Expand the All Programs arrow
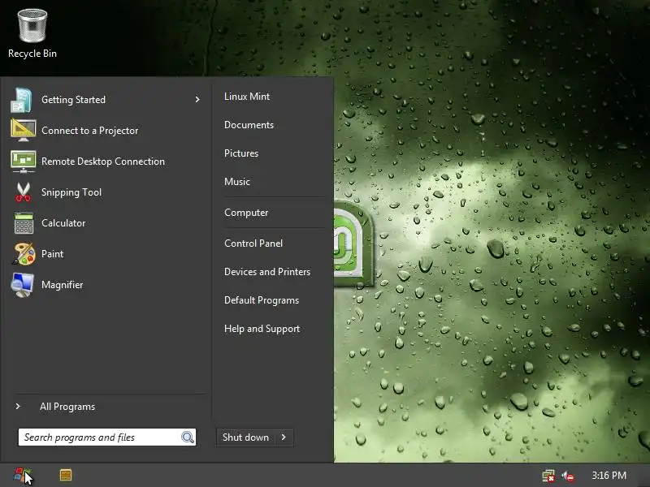 [x=18, y=407]
